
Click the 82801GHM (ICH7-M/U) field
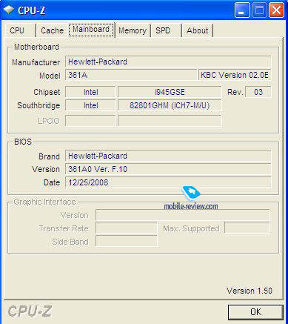170,105
